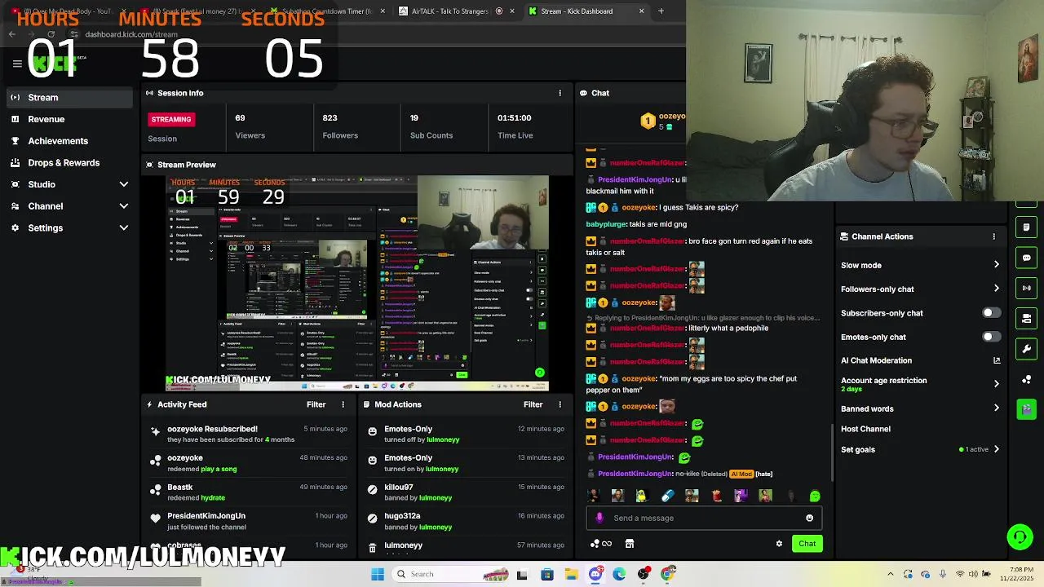Open Achievements in the sidebar

(x=69, y=141)
